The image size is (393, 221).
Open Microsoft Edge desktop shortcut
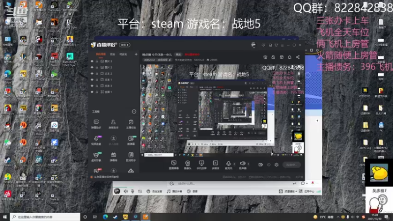[x=8, y=76]
